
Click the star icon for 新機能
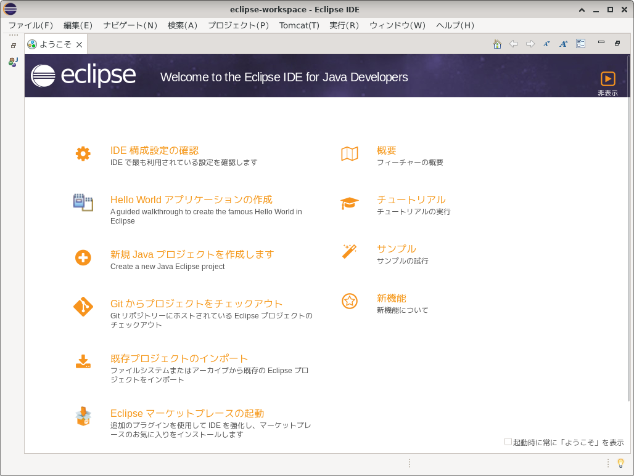[350, 301]
